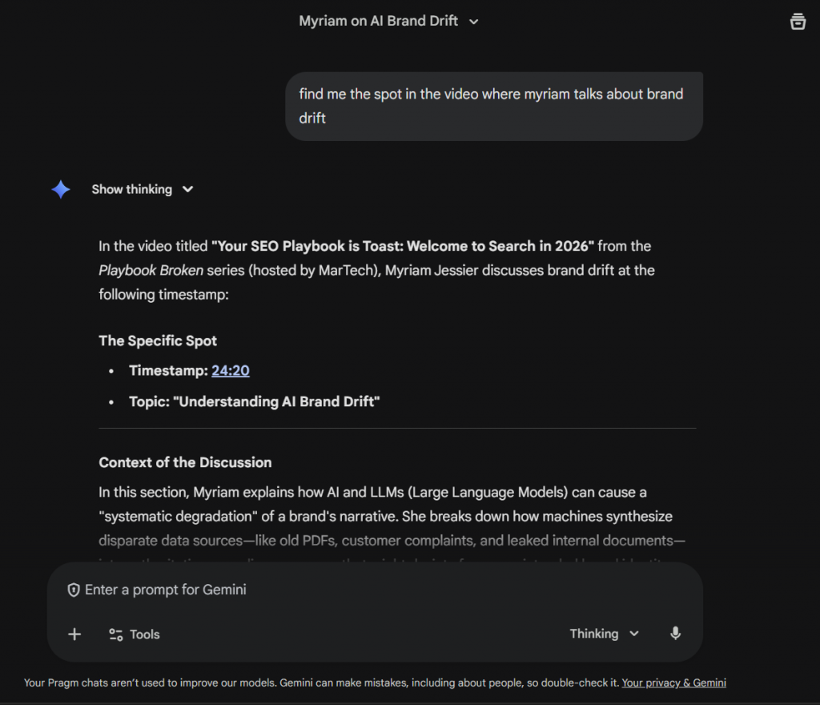
Task: Activate the microphone voice input icon
Action: 675,634
